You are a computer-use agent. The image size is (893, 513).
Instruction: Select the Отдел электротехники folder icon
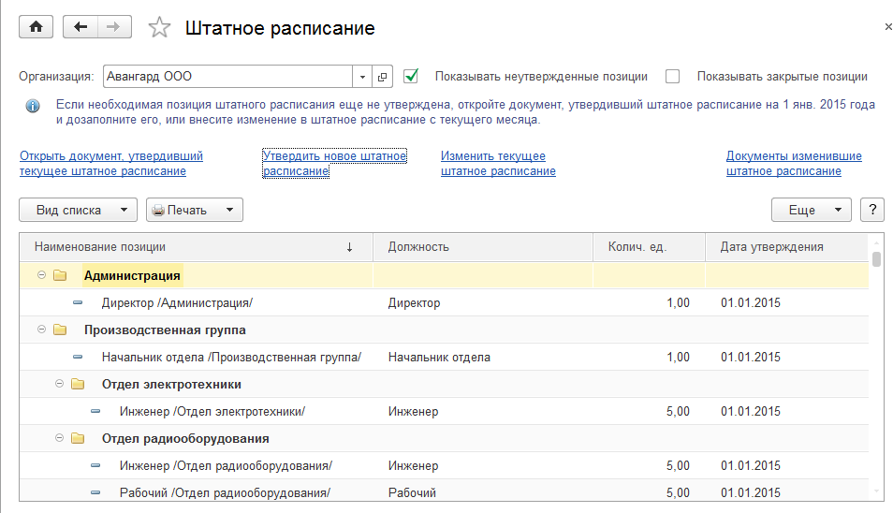79,385
